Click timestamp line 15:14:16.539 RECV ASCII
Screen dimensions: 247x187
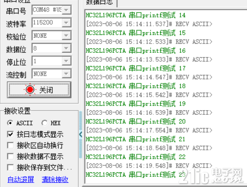pos(149,113)
